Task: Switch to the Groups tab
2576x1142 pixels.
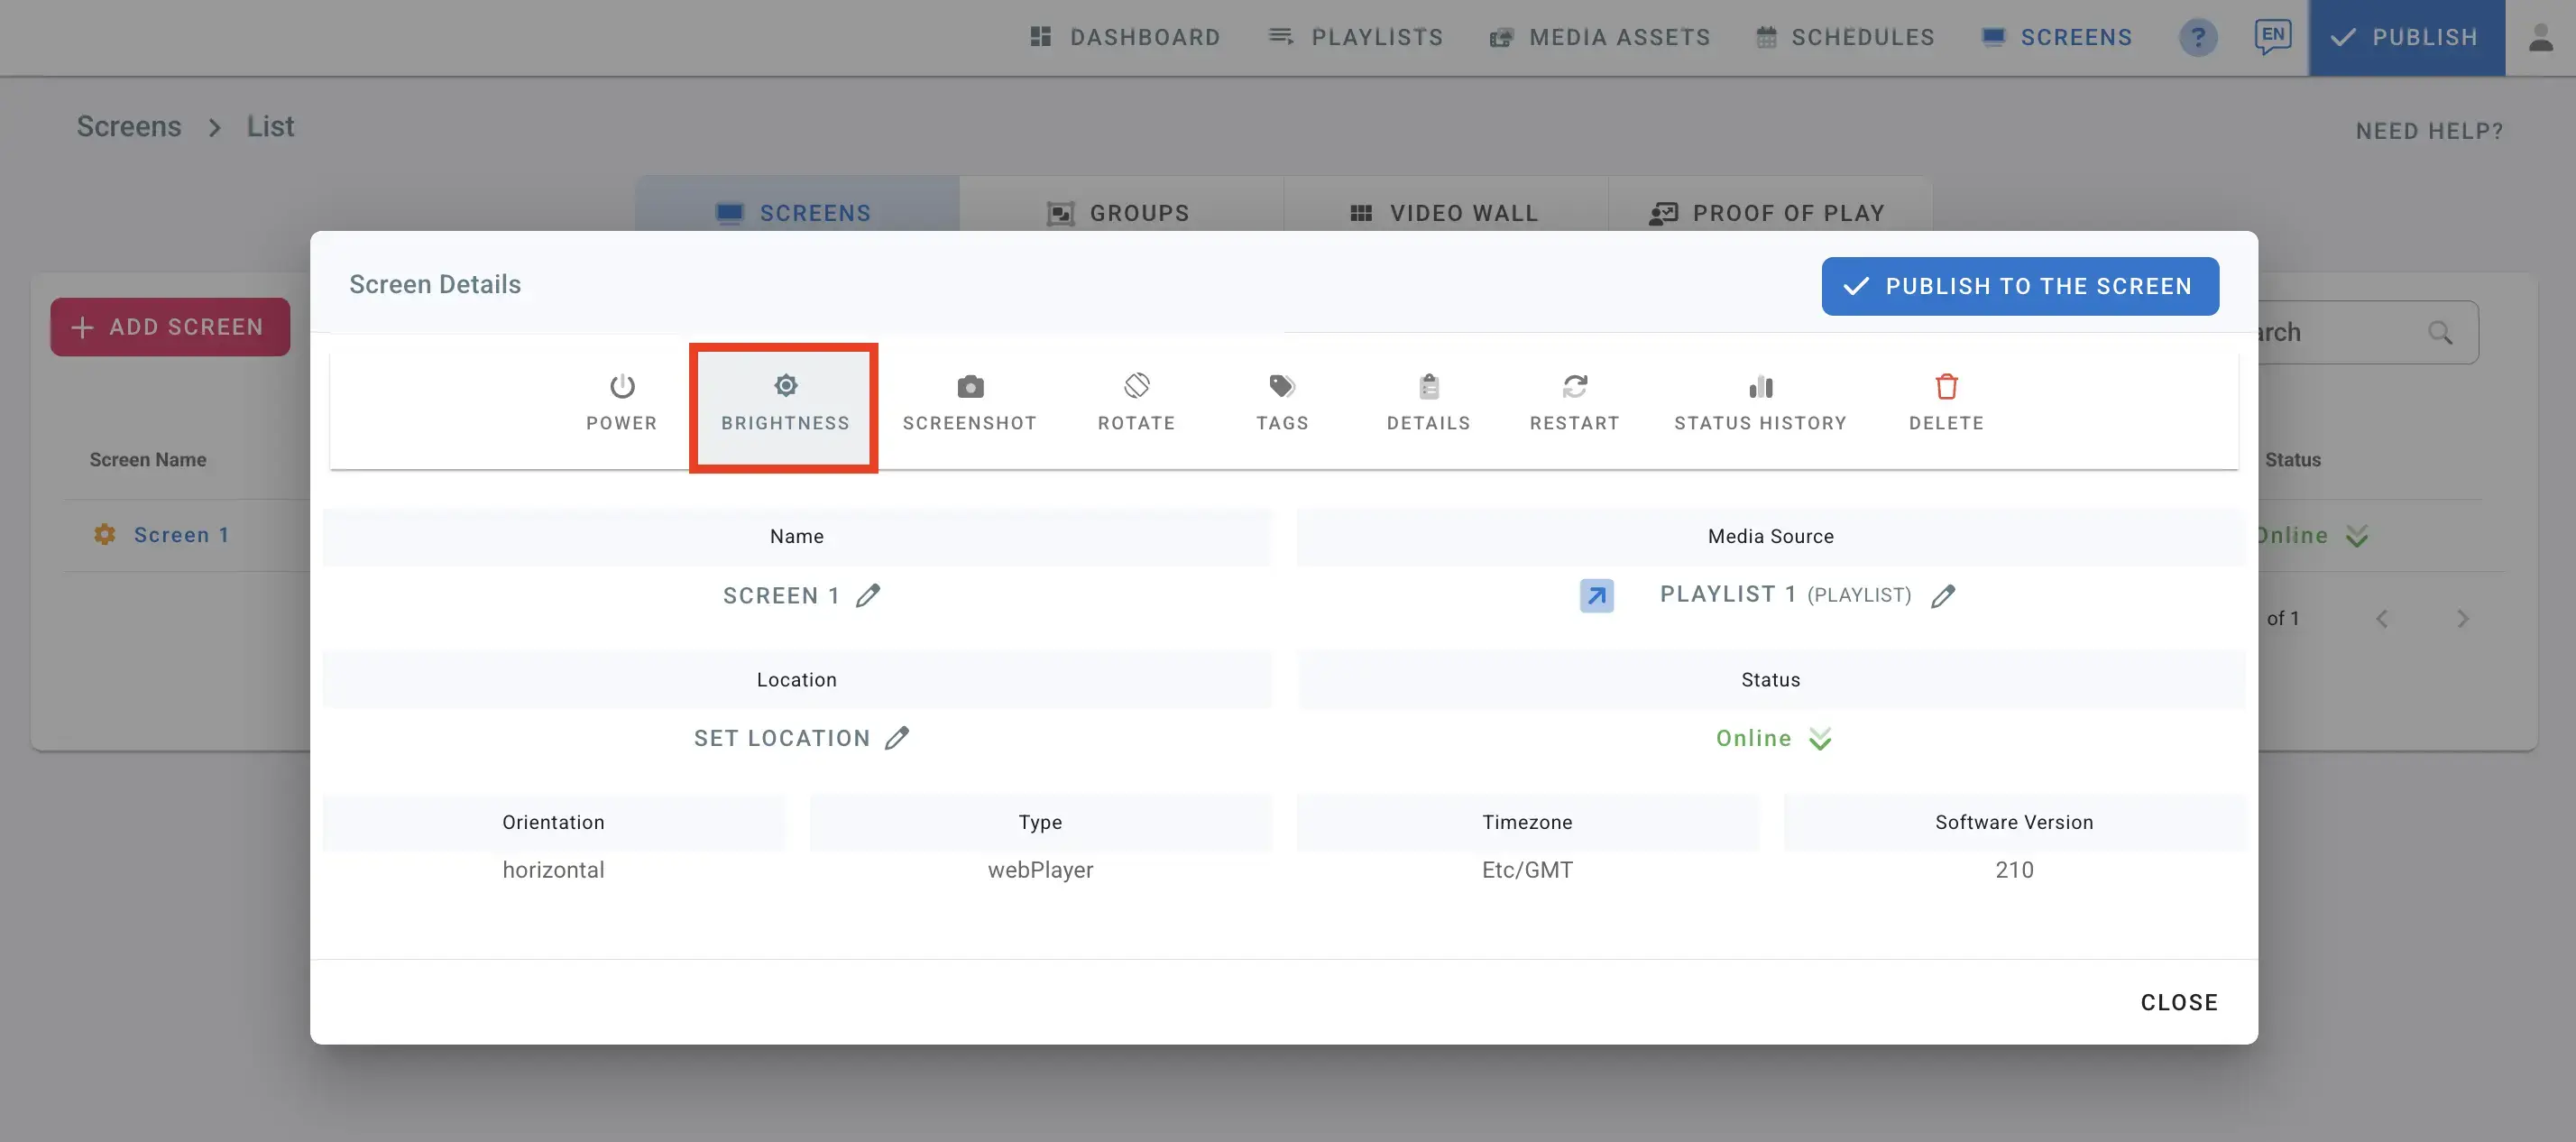Action: pyautogui.click(x=1120, y=212)
